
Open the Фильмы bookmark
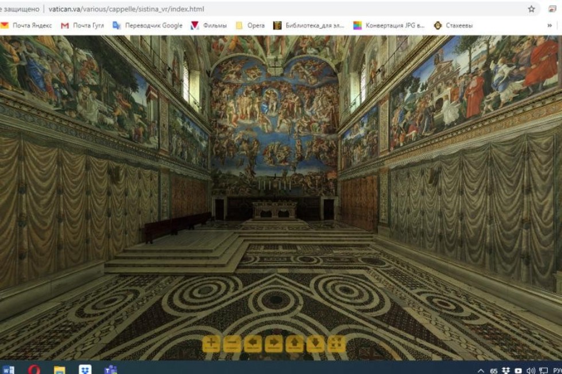click(x=209, y=25)
